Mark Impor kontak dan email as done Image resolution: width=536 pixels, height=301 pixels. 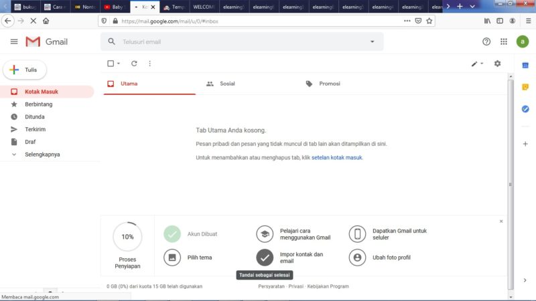click(x=265, y=258)
